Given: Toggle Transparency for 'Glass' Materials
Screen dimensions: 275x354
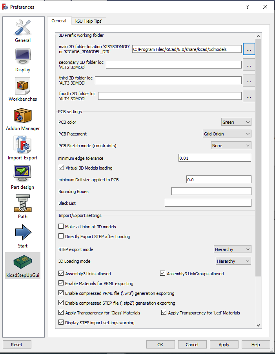Looking at the screenshot, I should 61,312.
